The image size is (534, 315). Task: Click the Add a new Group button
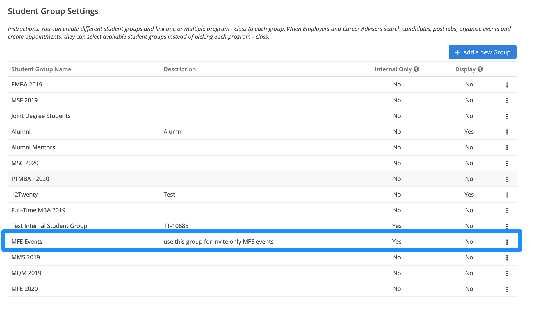[x=482, y=52]
